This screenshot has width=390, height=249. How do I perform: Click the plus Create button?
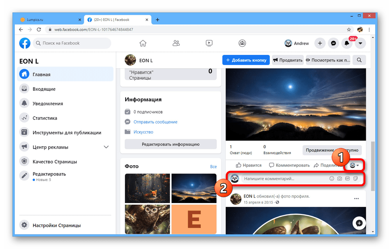[320, 43]
